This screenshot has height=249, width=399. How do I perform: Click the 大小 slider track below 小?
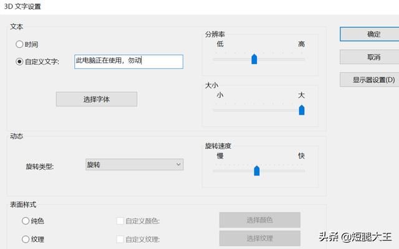220,110
